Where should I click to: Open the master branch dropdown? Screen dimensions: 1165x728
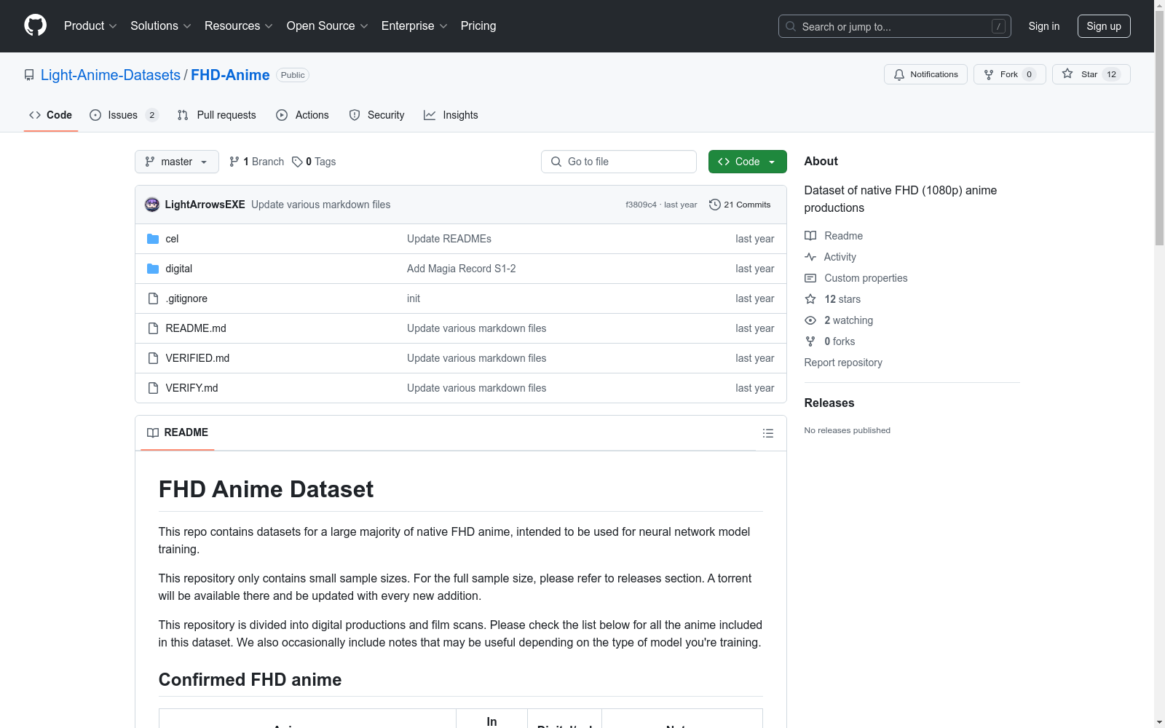point(177,162)
